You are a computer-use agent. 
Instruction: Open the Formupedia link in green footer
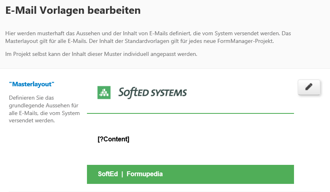145,174
